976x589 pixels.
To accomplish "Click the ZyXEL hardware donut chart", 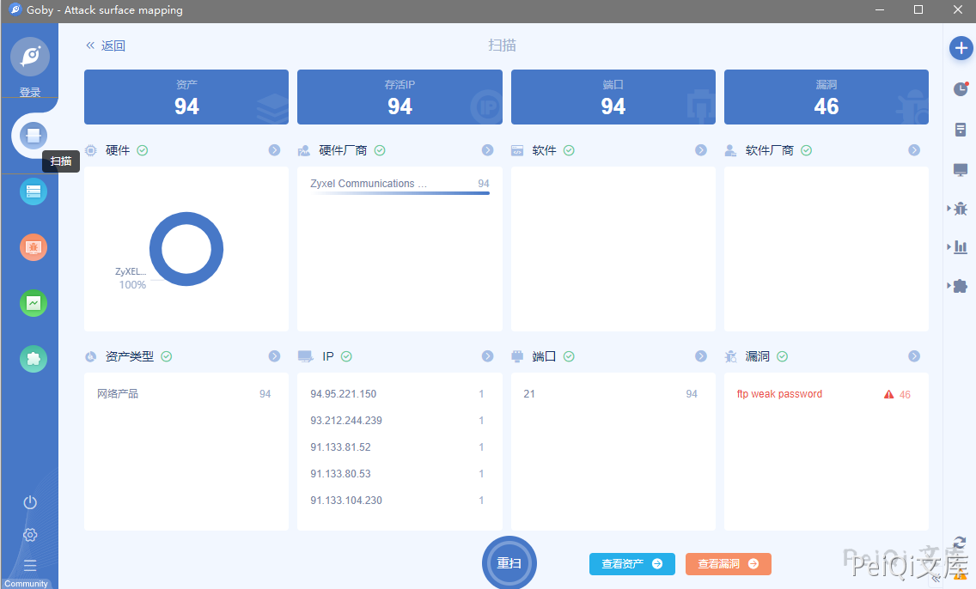I will 186,249.
